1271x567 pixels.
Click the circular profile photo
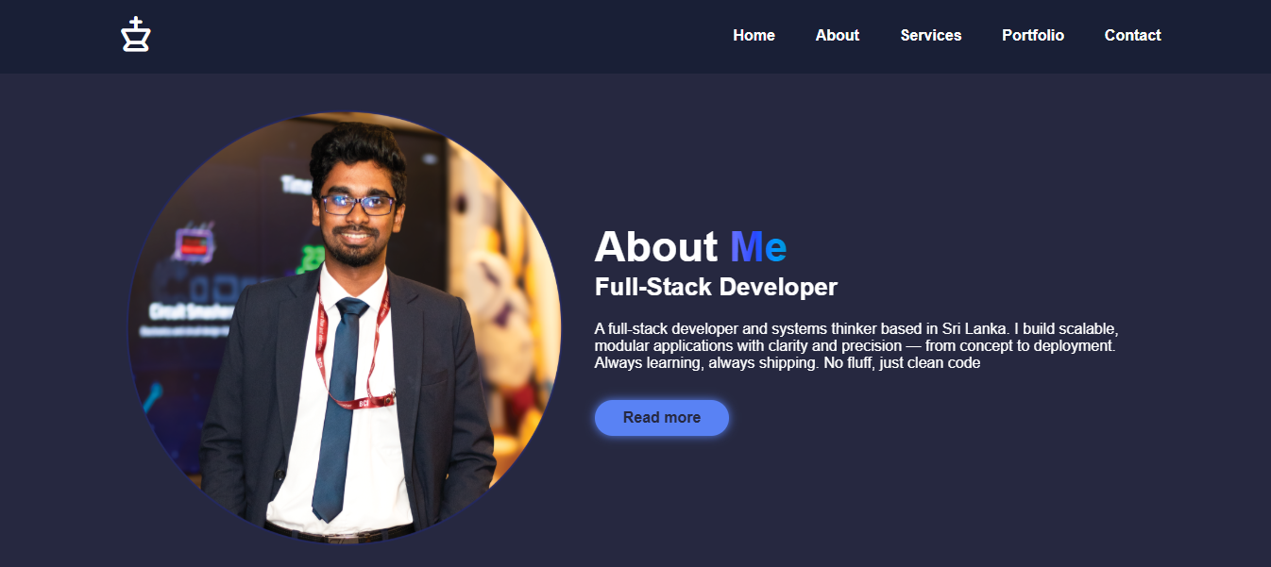(x=345, y=328)
